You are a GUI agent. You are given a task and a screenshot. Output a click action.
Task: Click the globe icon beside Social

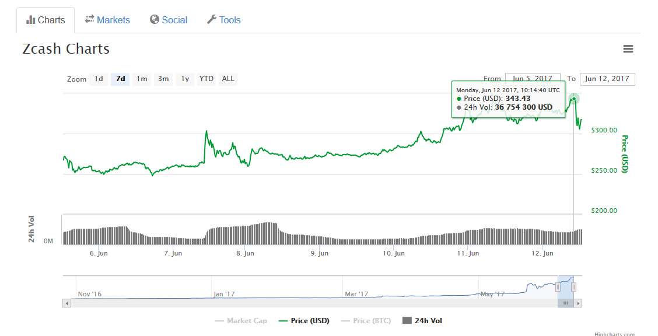tap(155, 19)
